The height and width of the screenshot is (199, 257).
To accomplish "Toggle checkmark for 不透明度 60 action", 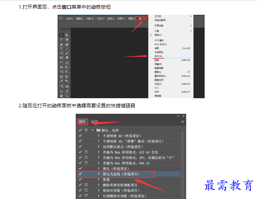I will [x=80, y=135].
